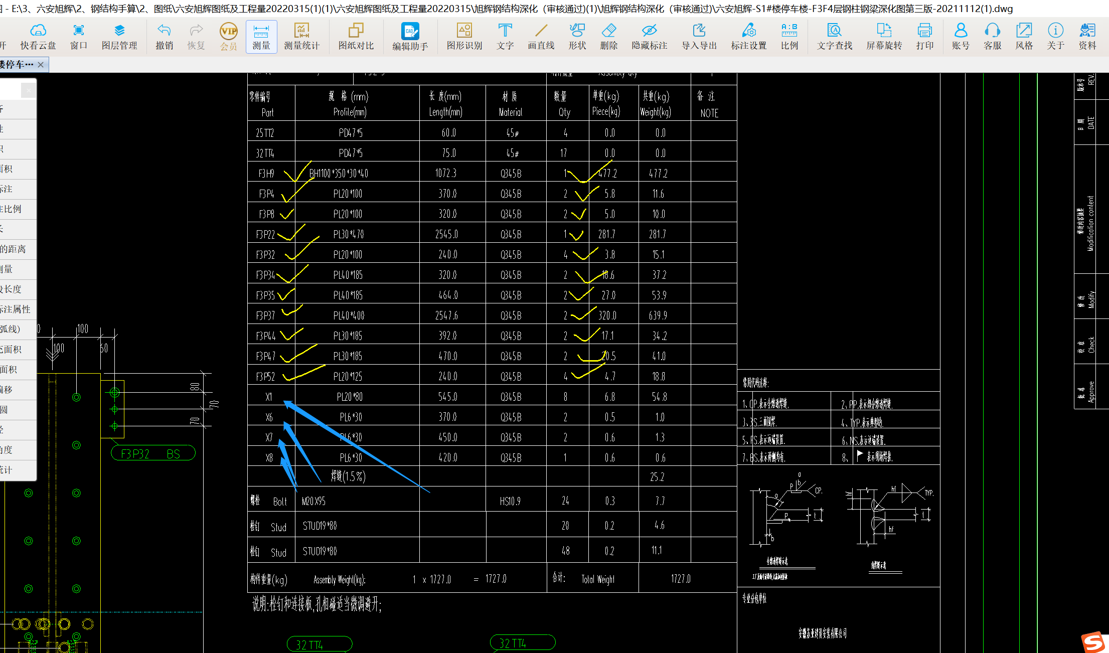This screenshot has width=1109, height=653.
Task: Click the total weight 1727.0 value
Action: pos(681,579)
